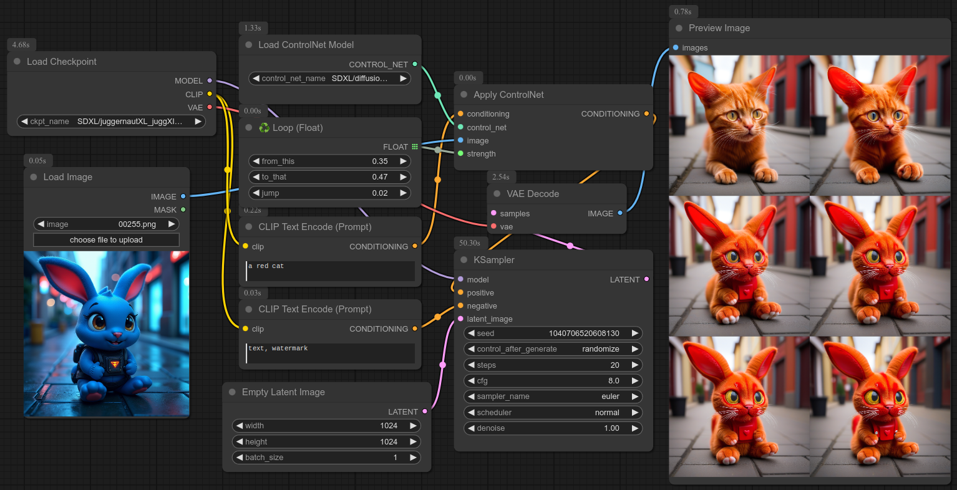The image size is (957, 490).
Task: Select the image field showing 00255.png
Action: click(106, 224)
